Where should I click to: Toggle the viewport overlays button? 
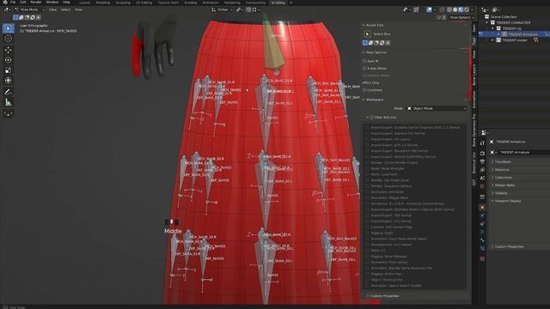tap(429, 9)
